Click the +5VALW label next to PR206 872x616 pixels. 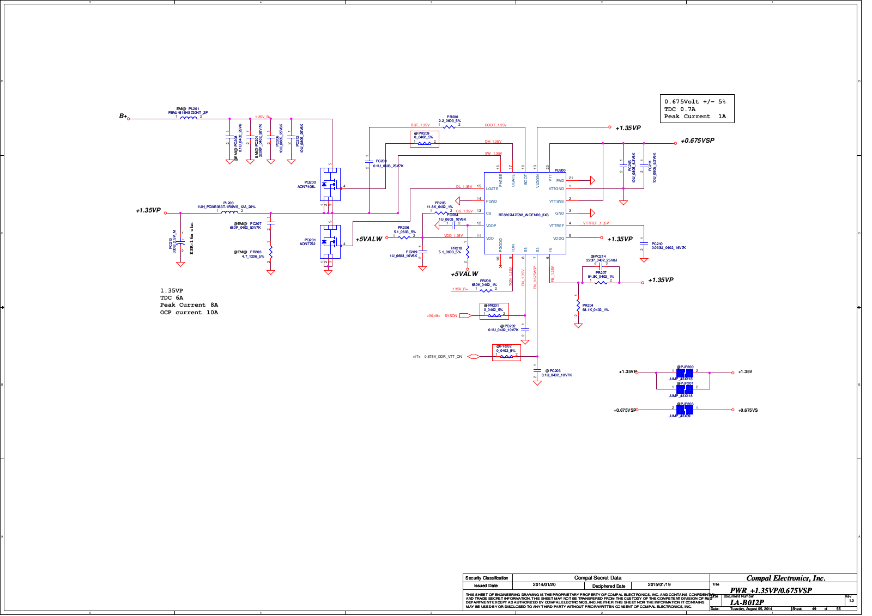(369, 239)
